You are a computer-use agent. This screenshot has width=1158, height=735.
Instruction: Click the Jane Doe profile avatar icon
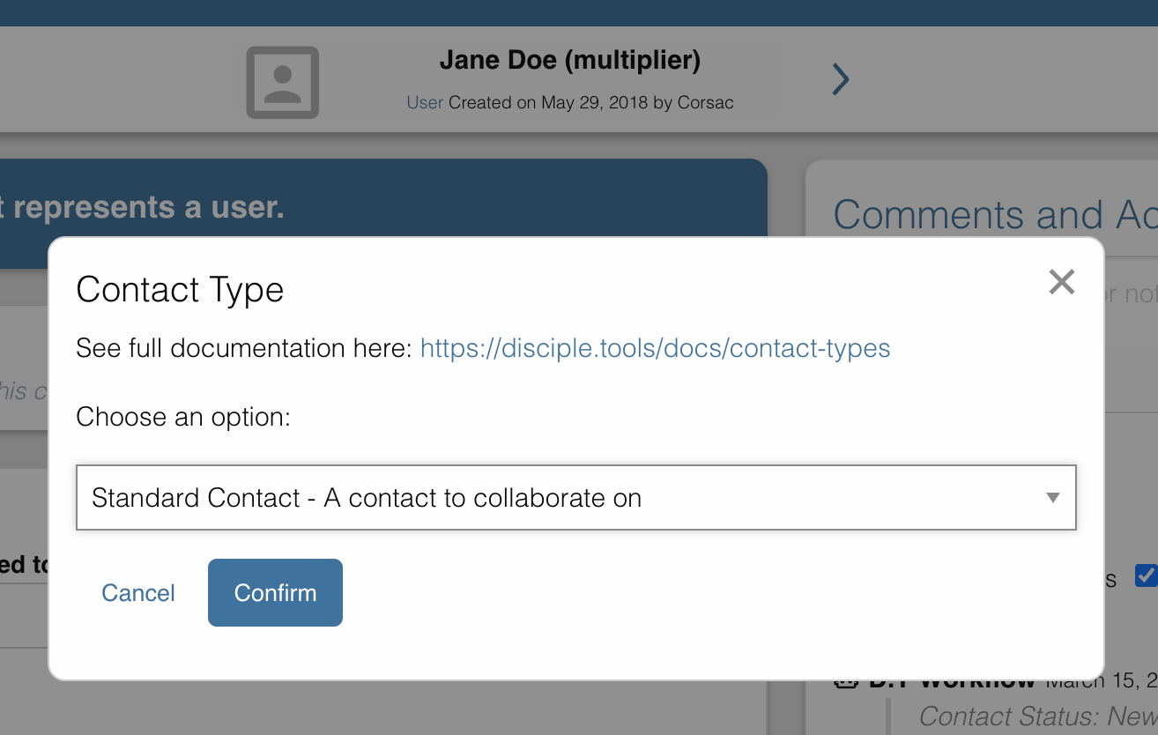[282, 82]
